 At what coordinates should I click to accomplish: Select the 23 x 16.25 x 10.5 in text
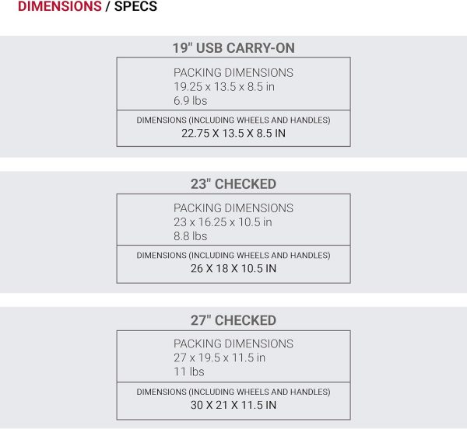click(223, 222)
